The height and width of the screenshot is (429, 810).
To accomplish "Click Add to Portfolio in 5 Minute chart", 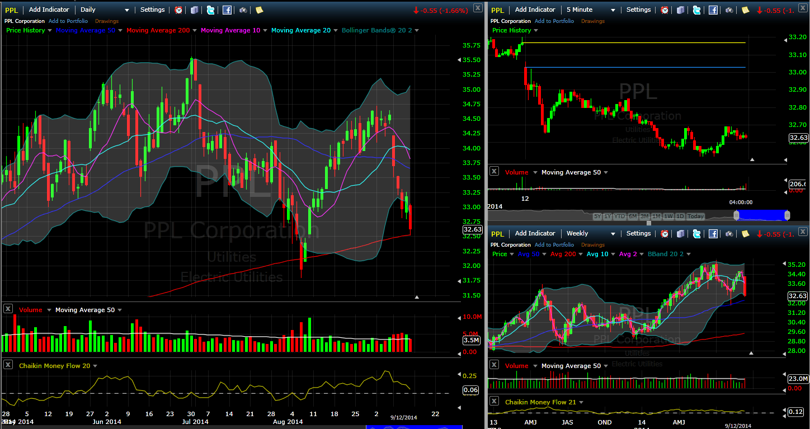I will (554, 21).
